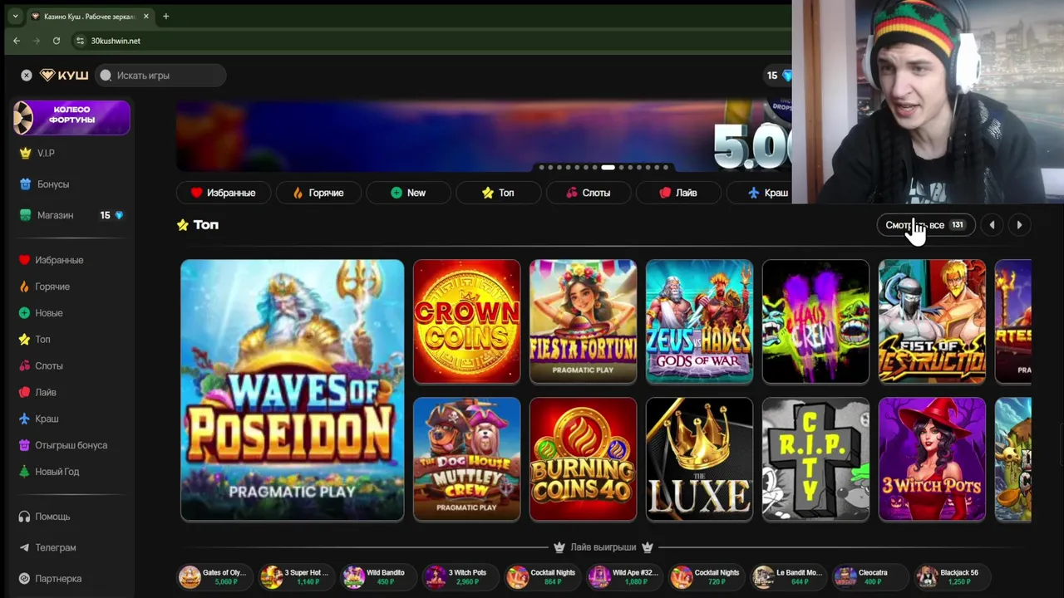Click the КУШ logo

(64, 76)
